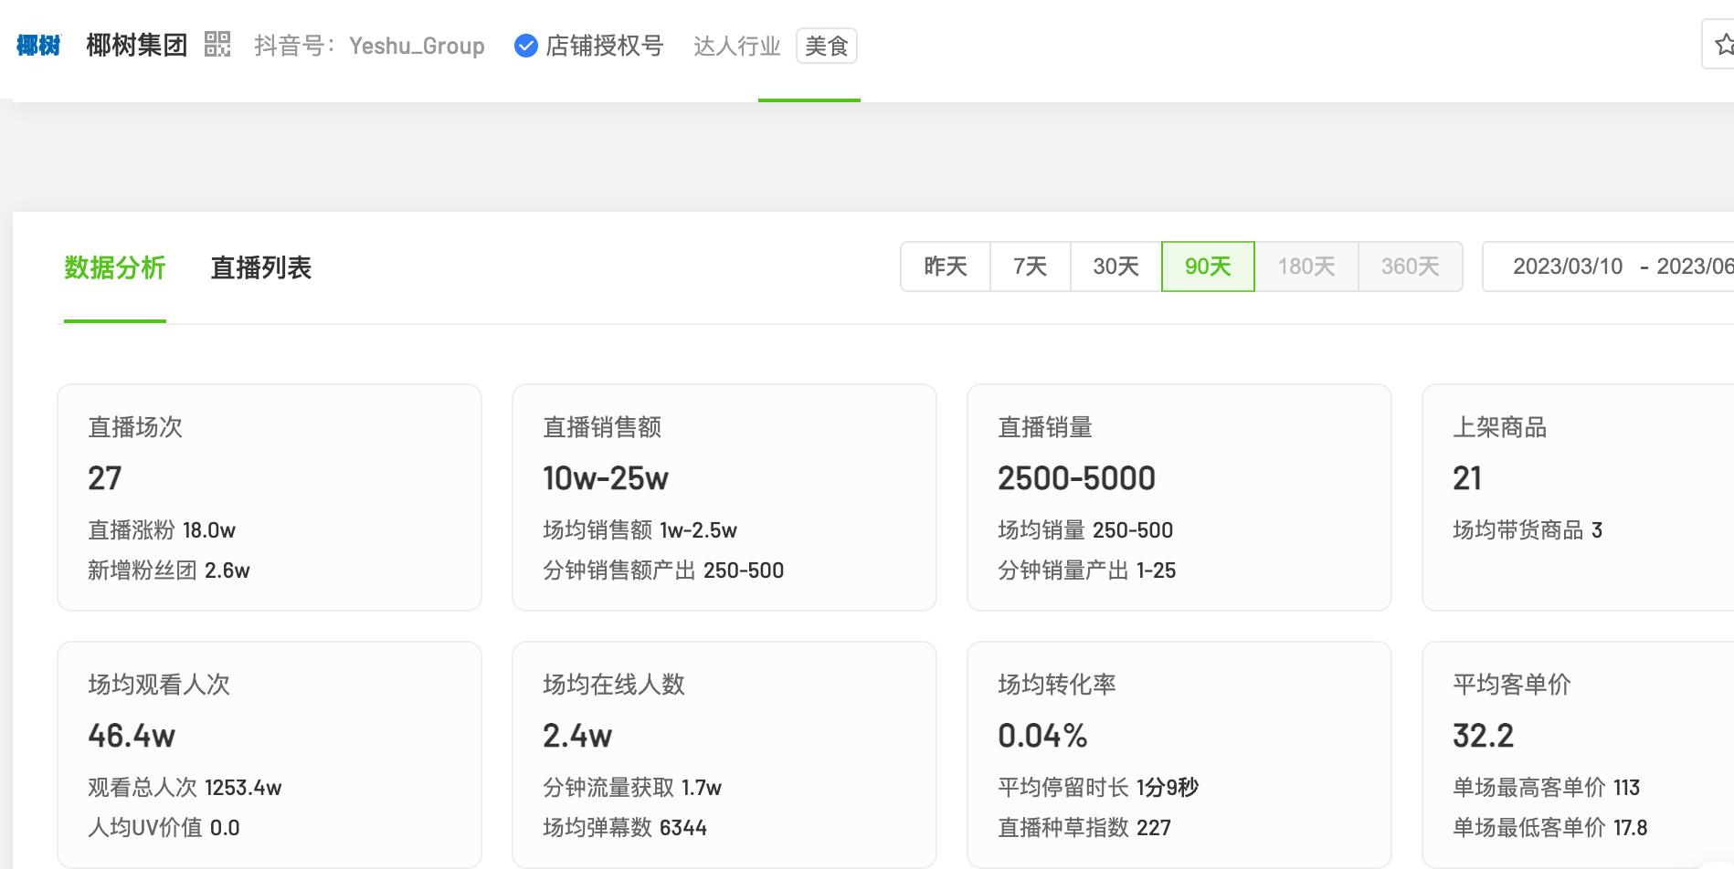1734x869 pixels.
Task: Click the blue verified badge before 店铺授权号
Action: coord(524,47)
